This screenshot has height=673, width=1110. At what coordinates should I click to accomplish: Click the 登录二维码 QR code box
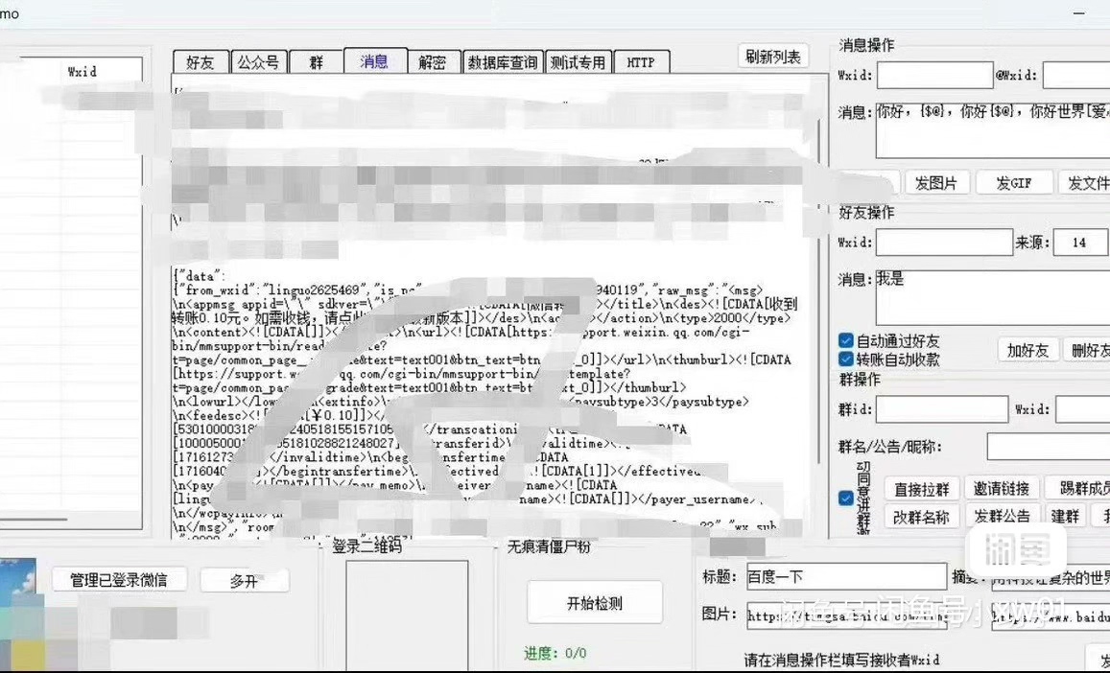coord(407,615)
